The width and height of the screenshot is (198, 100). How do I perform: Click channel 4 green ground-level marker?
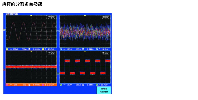tap(58, 73)
